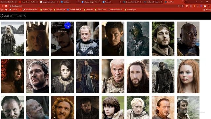The width and height of the screenshot is (211, 119).
Task: Open the codeartsanlab GitHub bookmark
Action: click(x=115, y=10)
